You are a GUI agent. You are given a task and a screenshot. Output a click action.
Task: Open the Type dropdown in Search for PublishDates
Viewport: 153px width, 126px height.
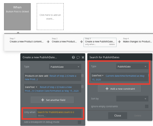(x=132, y=67)
